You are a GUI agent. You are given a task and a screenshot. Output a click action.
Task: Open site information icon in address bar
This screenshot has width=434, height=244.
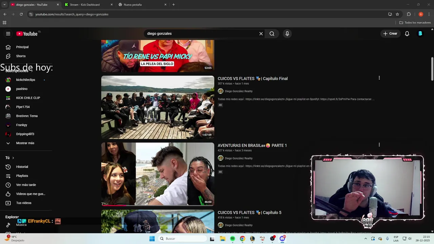[31, 14]
